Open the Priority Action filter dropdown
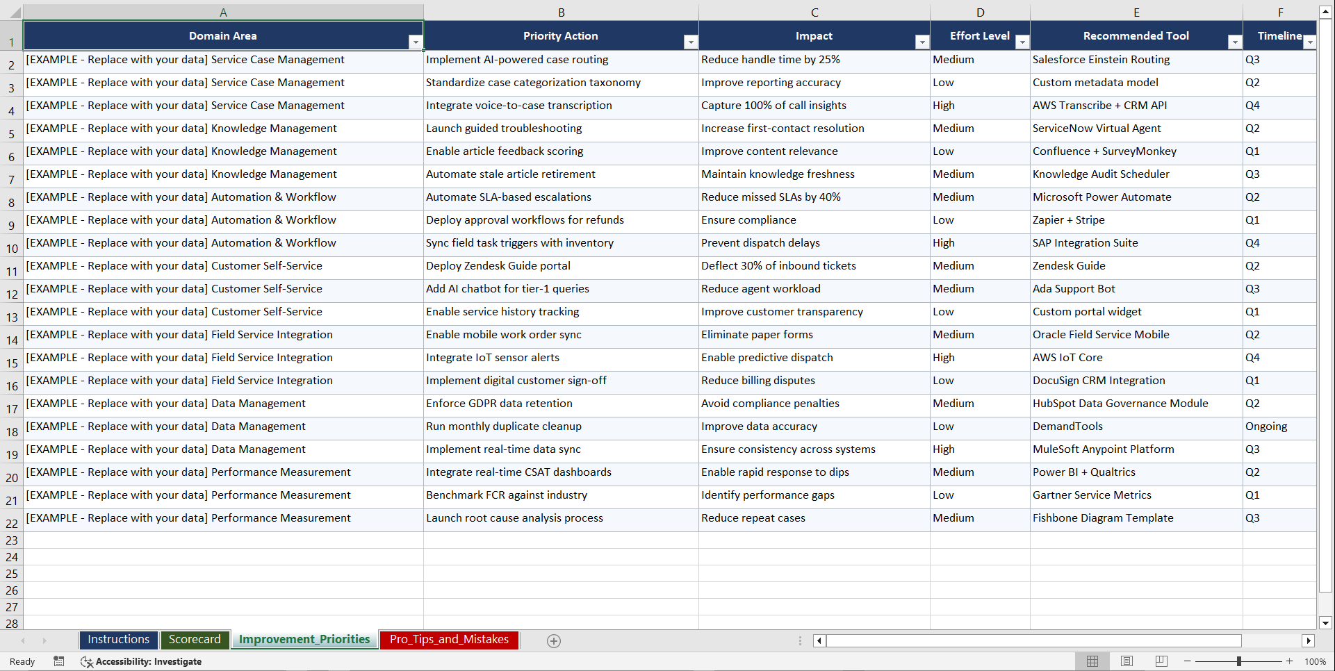This screenshot has width=1335, height=671. [690, 42]
